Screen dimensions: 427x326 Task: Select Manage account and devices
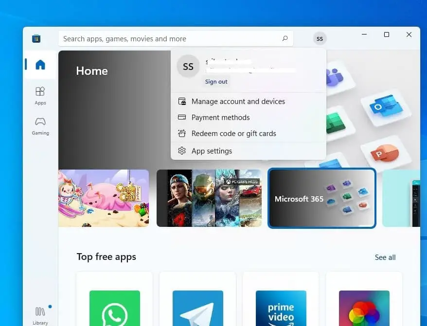pyautogui.click(x=249, y=102)
